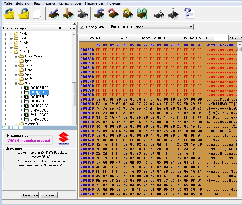
Task: Toggle the Use page write checkbox
Action: click(x=82, y=27)
